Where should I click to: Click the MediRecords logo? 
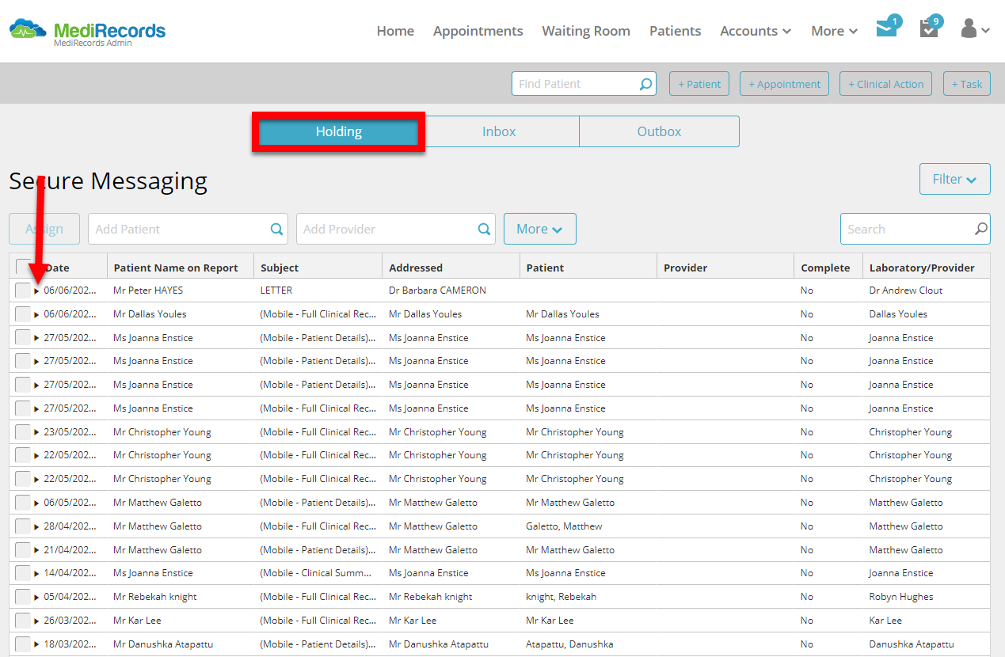87,32
